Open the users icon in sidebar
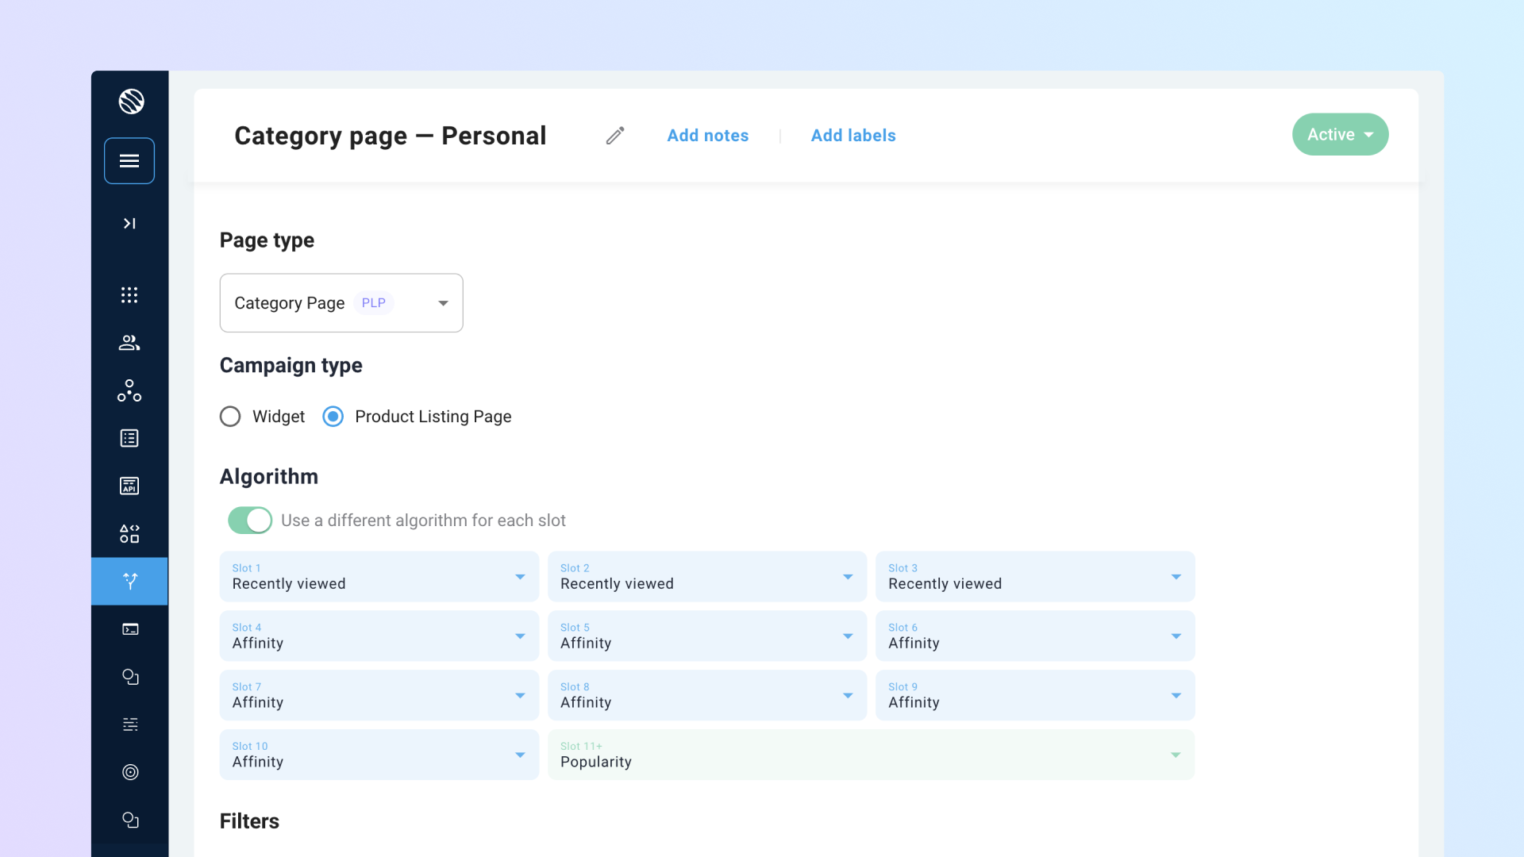The width and height of the screenshot is (1524, 857). (129, 343)
